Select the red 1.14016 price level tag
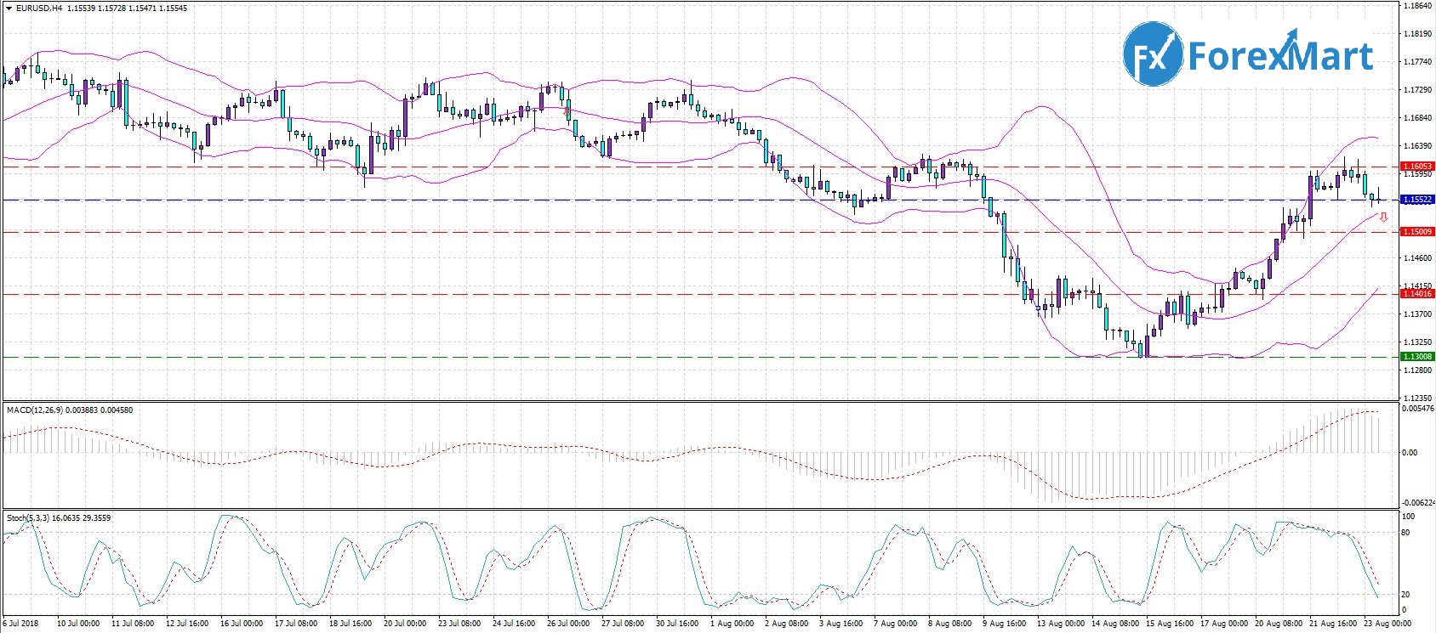Viewport: 1436px width, 633px height. (1417, 294)
